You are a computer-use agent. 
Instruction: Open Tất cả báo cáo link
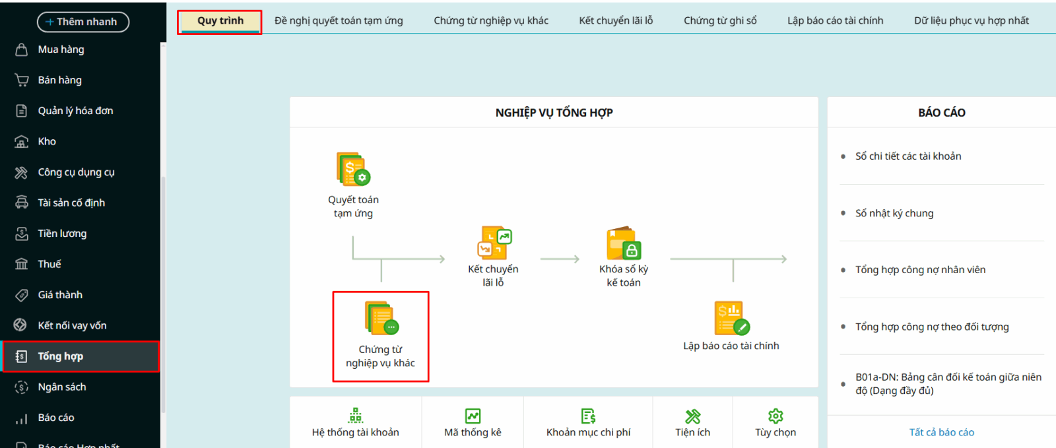point(941,432)
